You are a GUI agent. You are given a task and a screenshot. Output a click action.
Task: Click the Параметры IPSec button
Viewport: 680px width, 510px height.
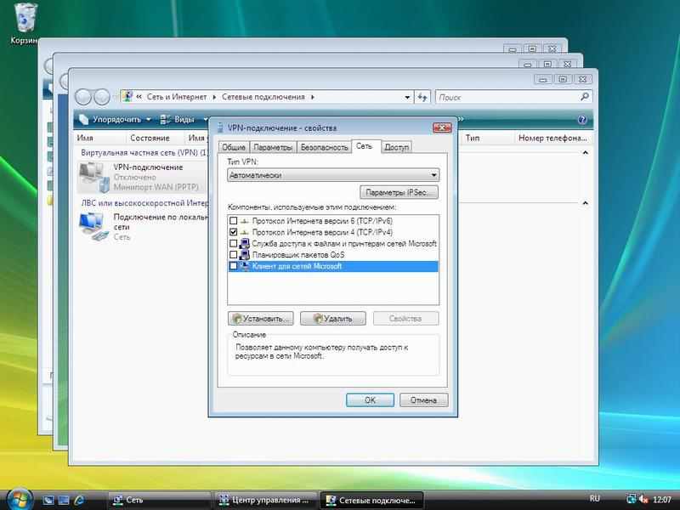coord(399,193)
